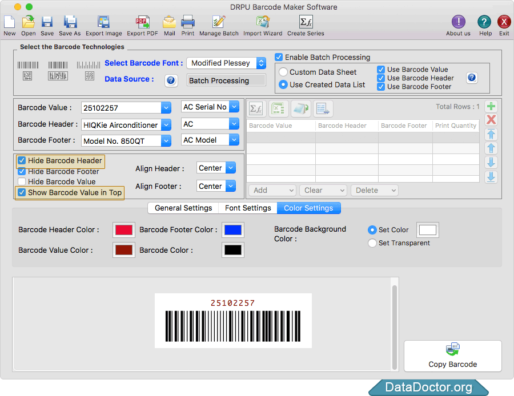Open the Create Series function
This screenshot has width=514, height=396.
click(x=306, y=24)
